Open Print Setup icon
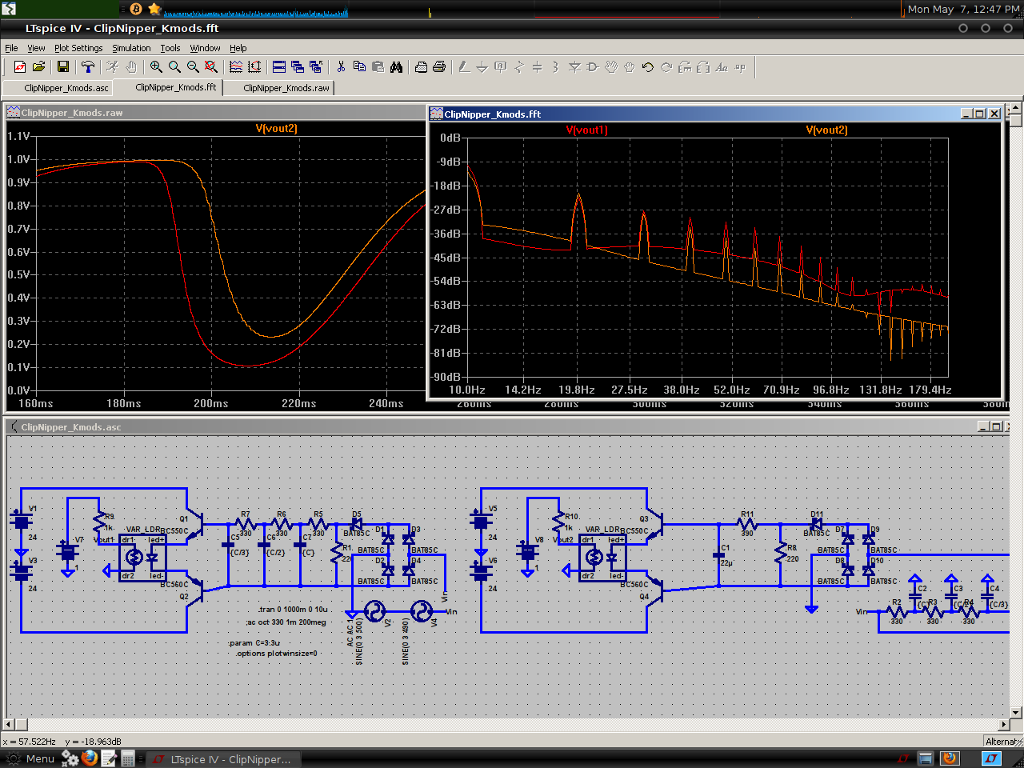Viewport: 1024px width, 768px height. click(x=421, y=67)
